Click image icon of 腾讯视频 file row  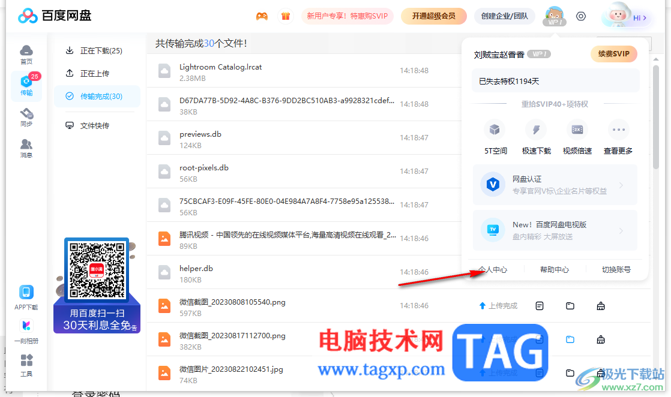[164, 238]
